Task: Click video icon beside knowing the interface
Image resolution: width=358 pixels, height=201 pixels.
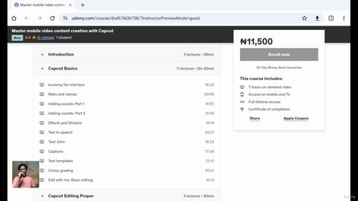Action: coord(42,84)
